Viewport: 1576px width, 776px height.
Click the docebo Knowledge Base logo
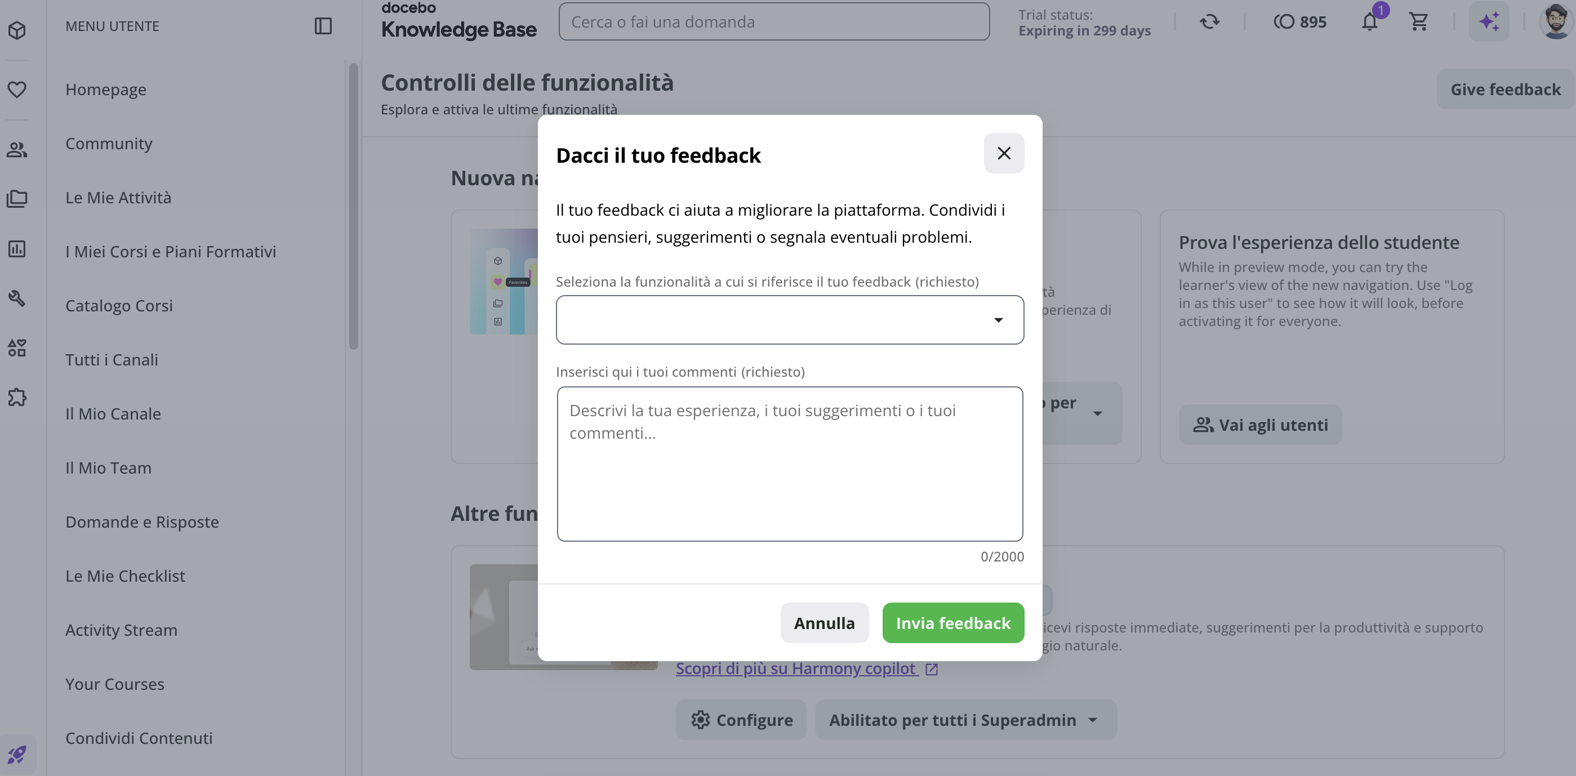click(x=459, y=21)
